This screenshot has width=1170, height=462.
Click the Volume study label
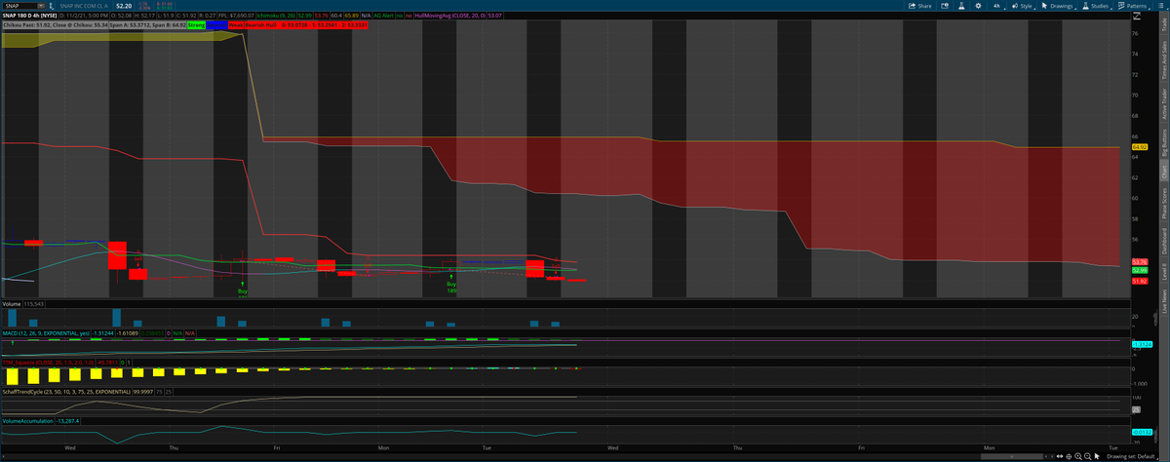click(12, 305)
